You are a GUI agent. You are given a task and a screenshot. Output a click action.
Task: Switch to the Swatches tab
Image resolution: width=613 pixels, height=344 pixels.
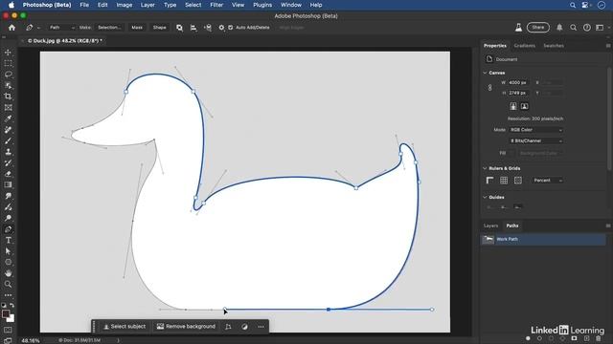click(x=554, y=46)
